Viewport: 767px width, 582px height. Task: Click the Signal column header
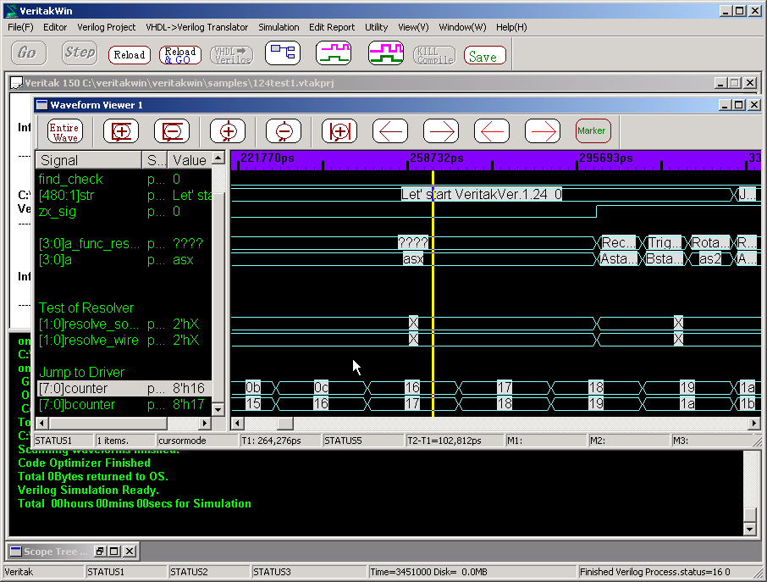click(x=88, y=160)
